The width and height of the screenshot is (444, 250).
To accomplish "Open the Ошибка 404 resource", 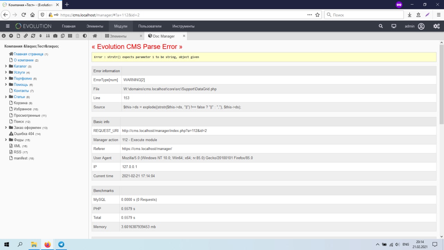I will pyautogui.click(x=24, y=134).
